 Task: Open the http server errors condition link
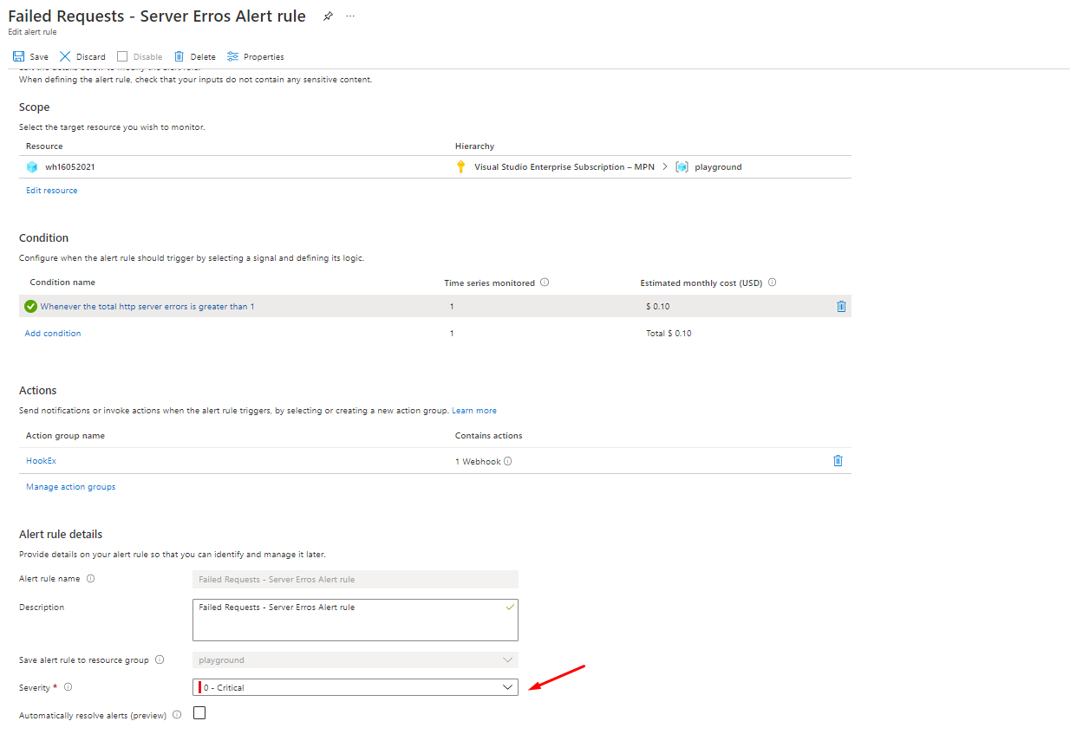147,307
